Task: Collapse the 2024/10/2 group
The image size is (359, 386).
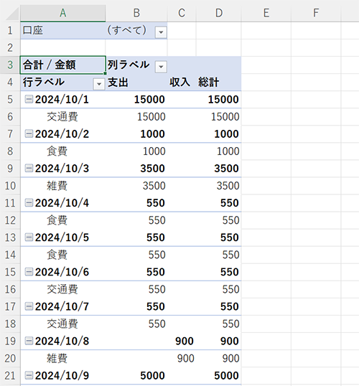Action: click(x=29, y=133)
